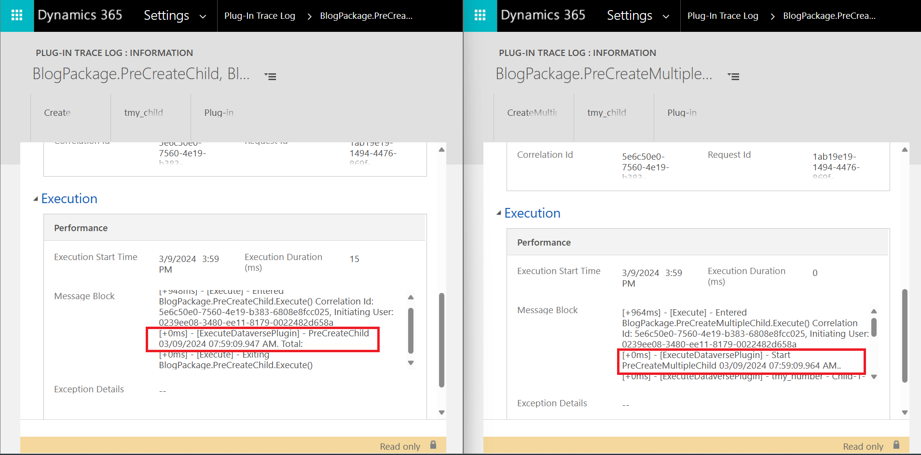Click Request Id value in right window

[x=836, y=165]
